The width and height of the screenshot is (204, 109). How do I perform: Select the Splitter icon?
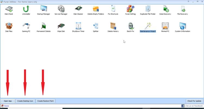pyautogui.click(x=96, y=26)
